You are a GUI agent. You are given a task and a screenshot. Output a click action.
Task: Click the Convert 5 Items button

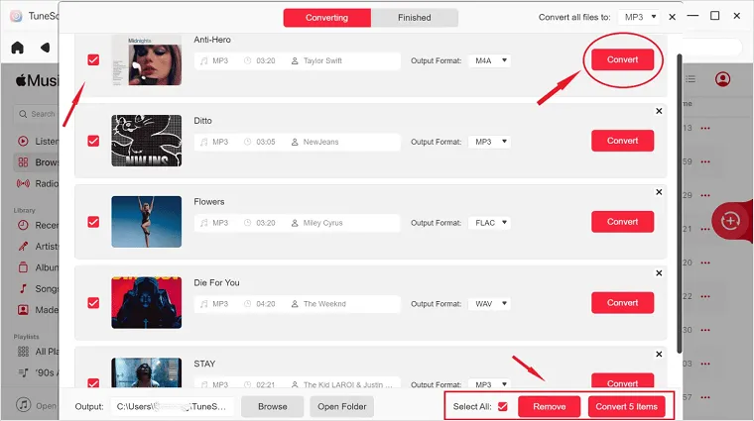626,406
